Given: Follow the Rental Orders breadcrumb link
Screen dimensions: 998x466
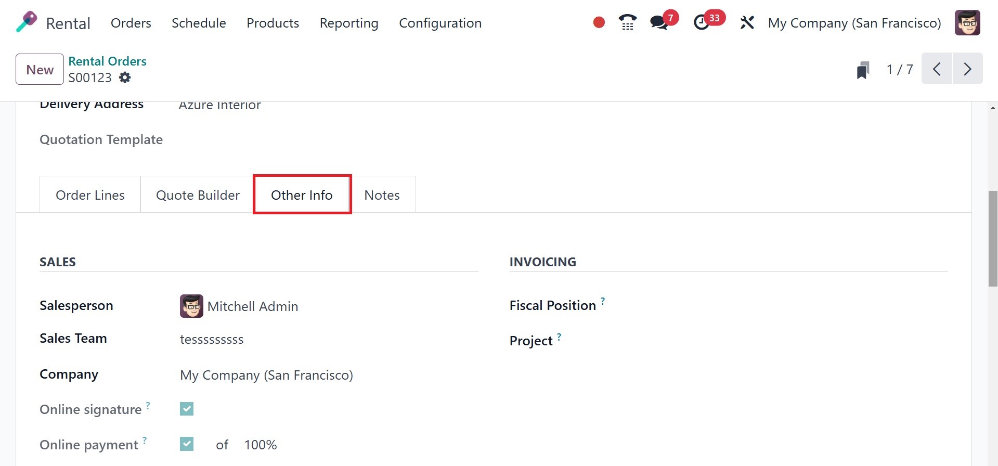Looking at the screenshot, I should tap(107, 61).
